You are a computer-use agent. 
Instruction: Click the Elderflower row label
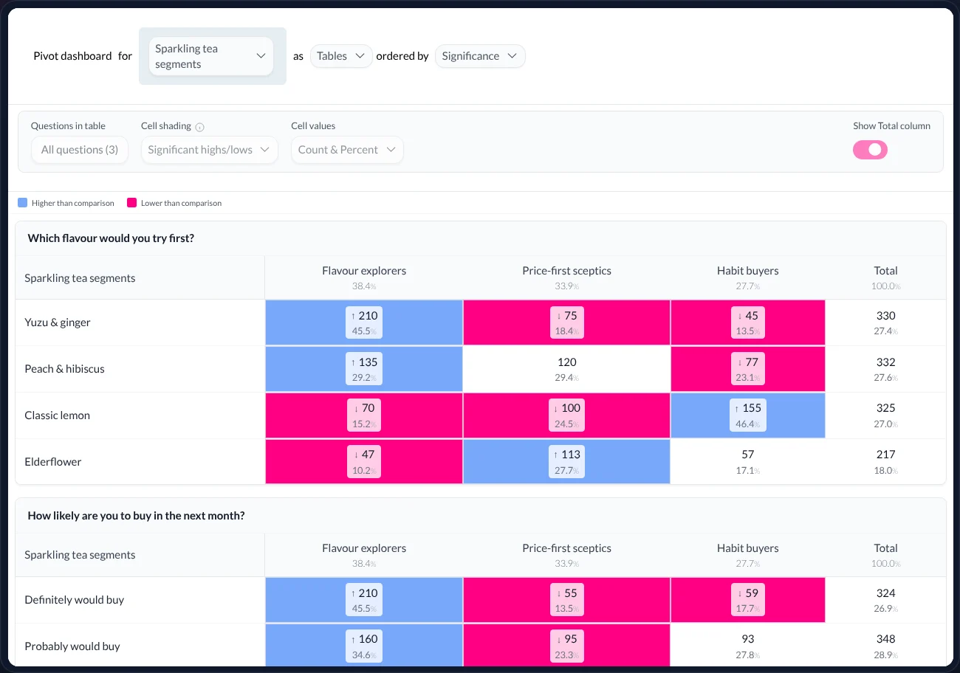point(53,462)
